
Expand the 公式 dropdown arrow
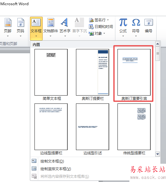(123, 36)
